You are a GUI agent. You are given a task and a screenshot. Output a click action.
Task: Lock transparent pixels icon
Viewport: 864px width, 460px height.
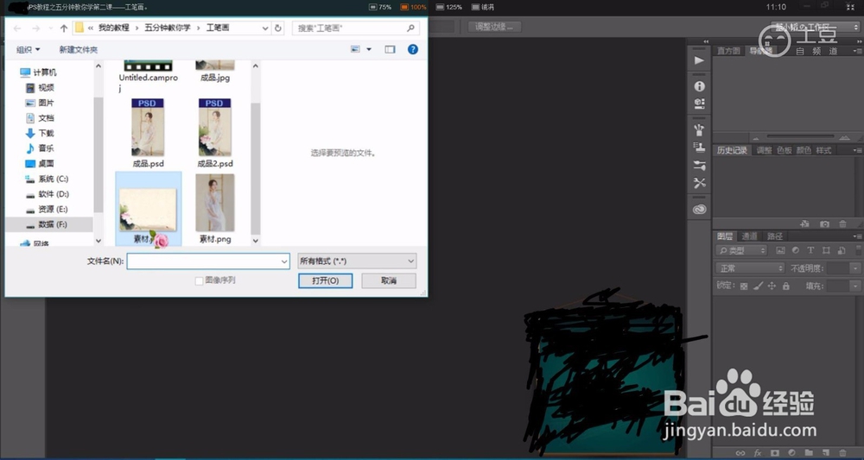(744, 287)
